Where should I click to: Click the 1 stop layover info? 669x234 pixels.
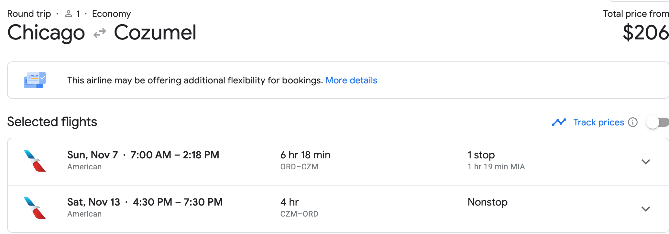(x=481, y=155)
